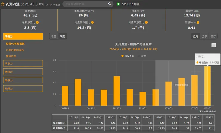
Task: Click the favorite star icon beside 炎洲流通
Action: 3,4
